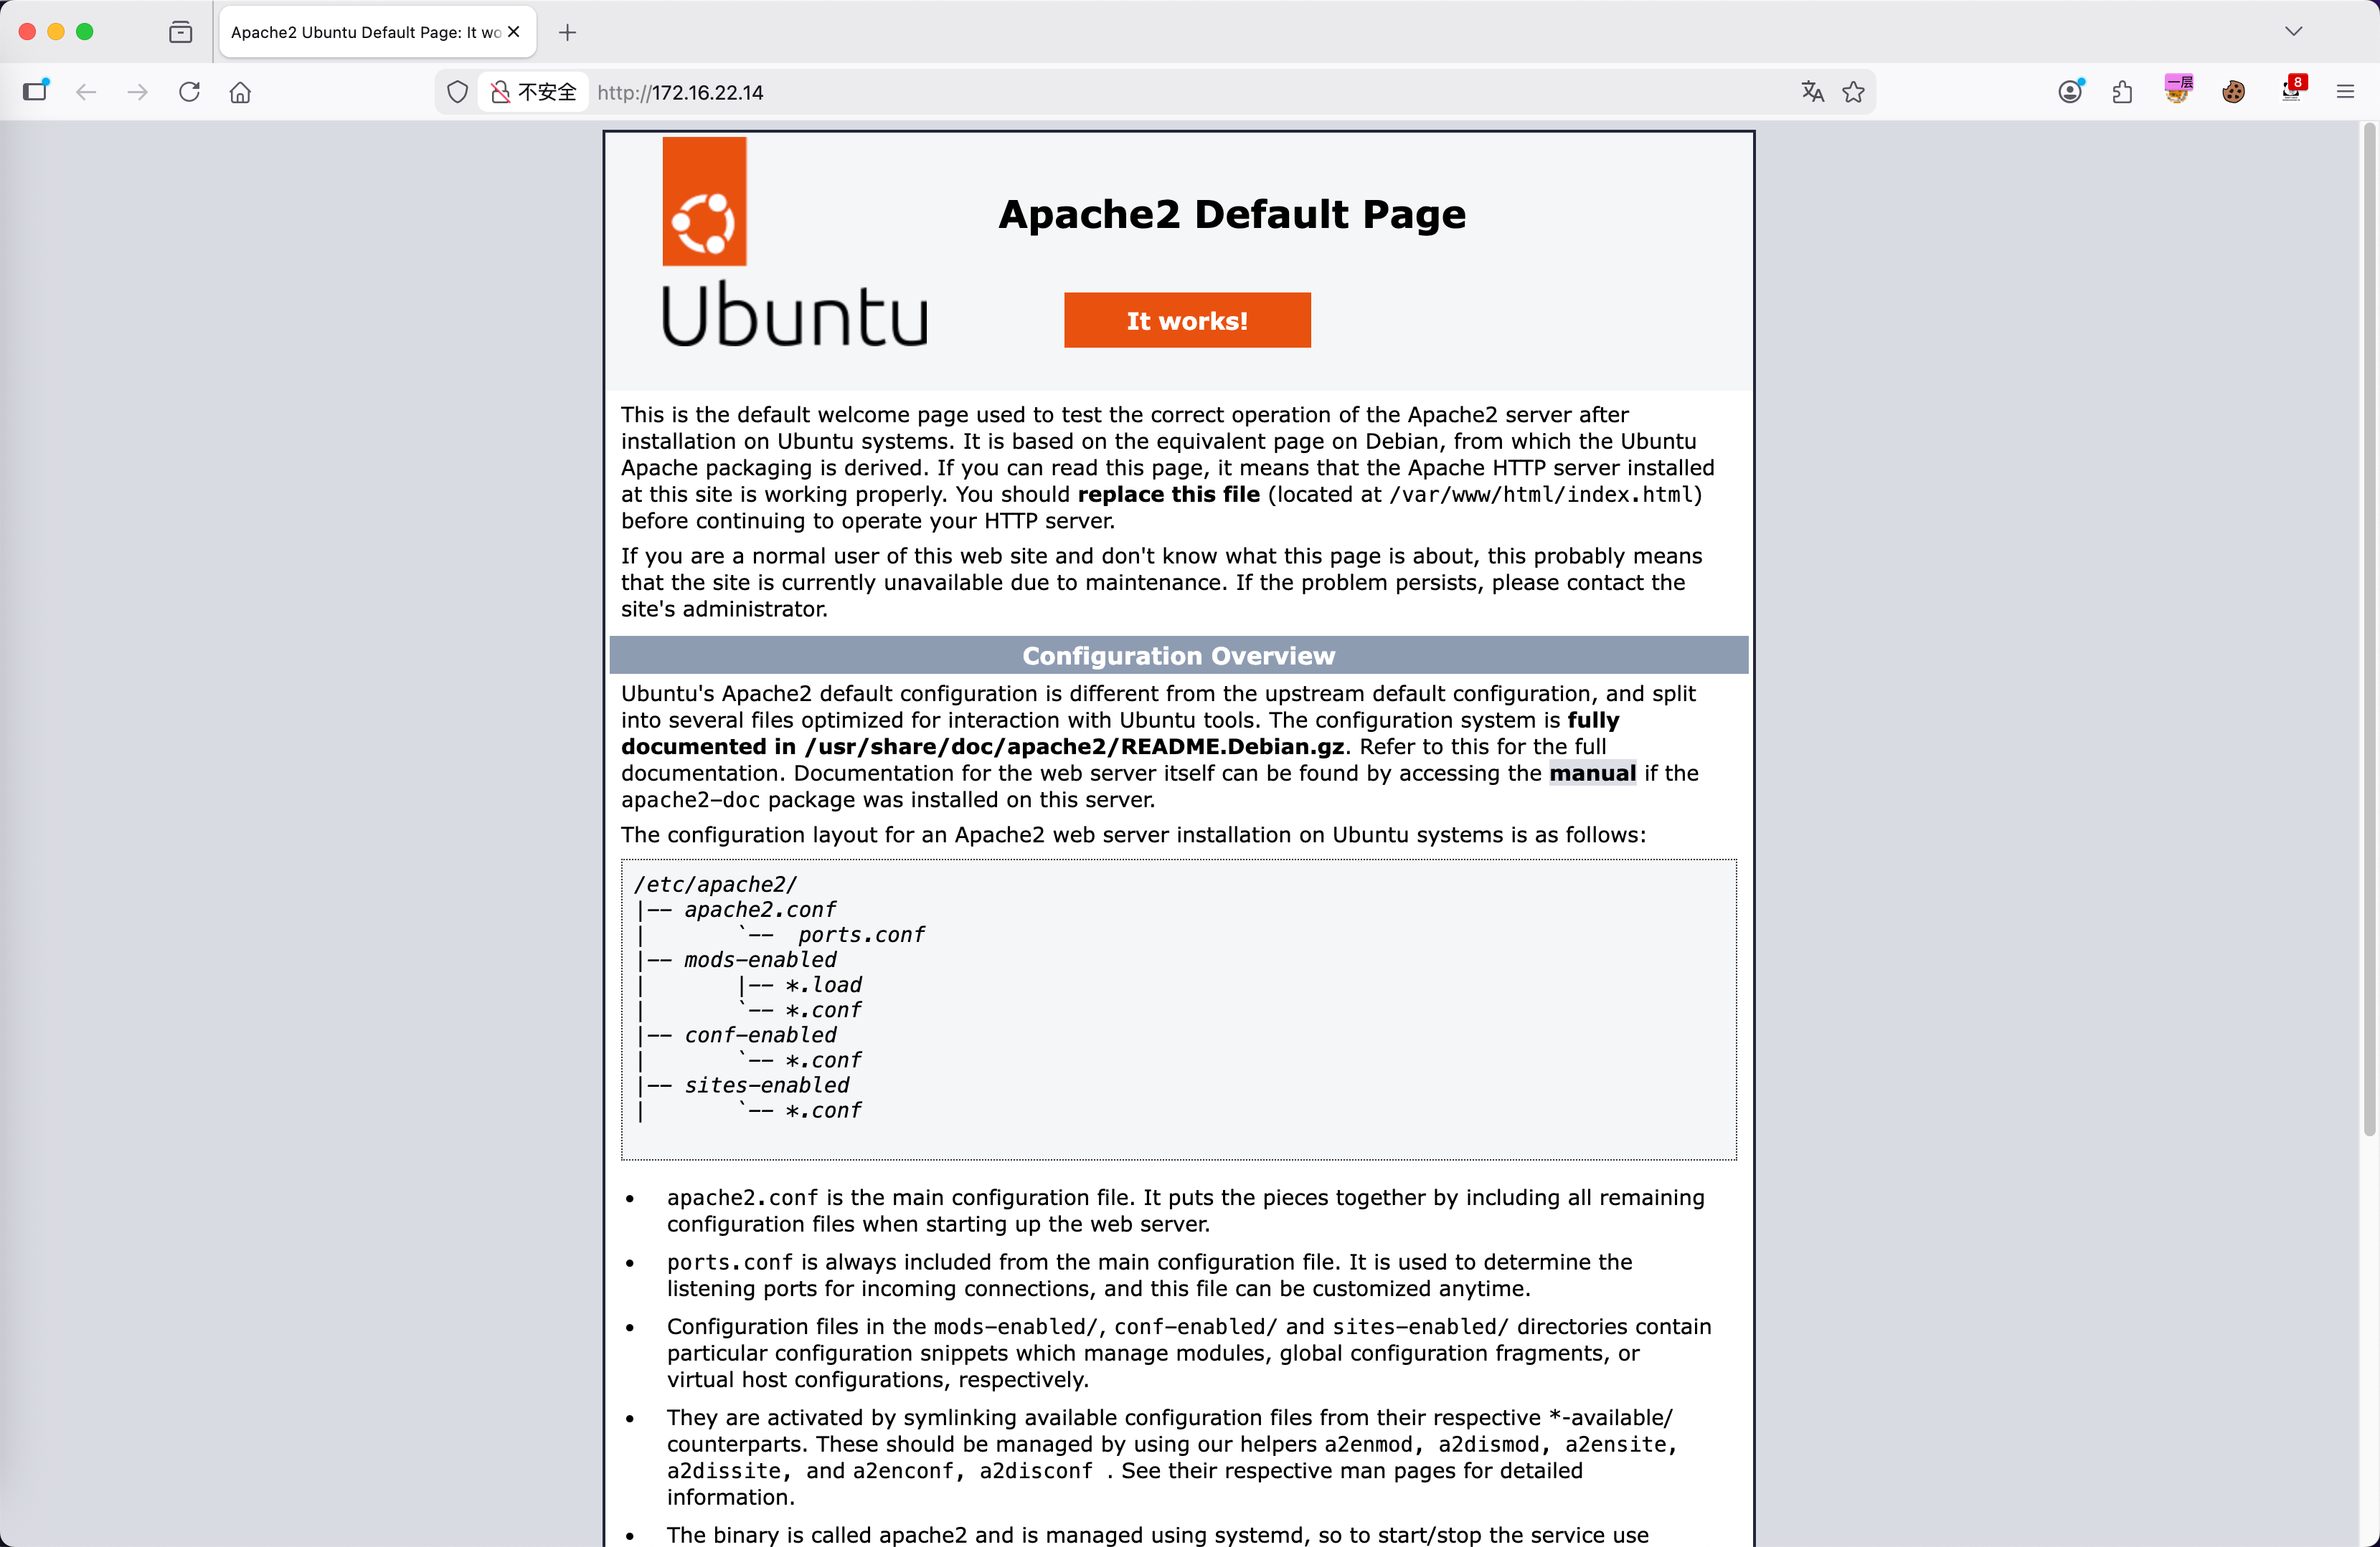Click the tracking protection shield icon
The image size is (2380, 1547).
457,92
